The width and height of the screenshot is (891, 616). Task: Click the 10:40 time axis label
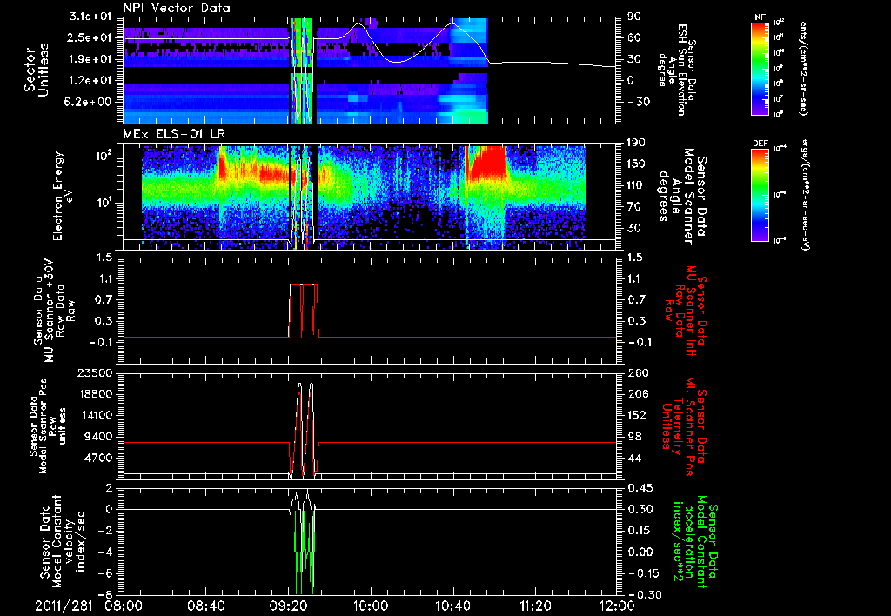(x=452, y=606)
